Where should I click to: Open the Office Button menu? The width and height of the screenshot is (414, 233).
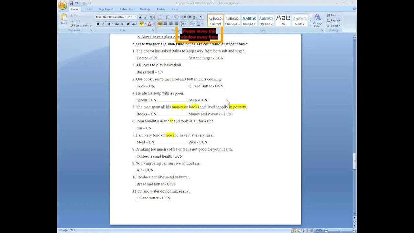[62, 5]
